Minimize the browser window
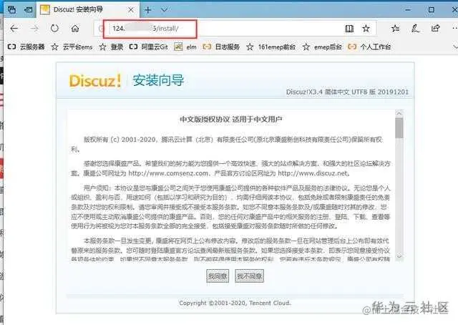The image size is (458, 325). coord(408,9)
